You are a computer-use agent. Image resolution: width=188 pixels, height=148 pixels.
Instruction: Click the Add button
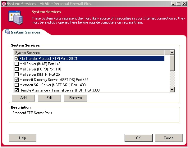[24, 98]
